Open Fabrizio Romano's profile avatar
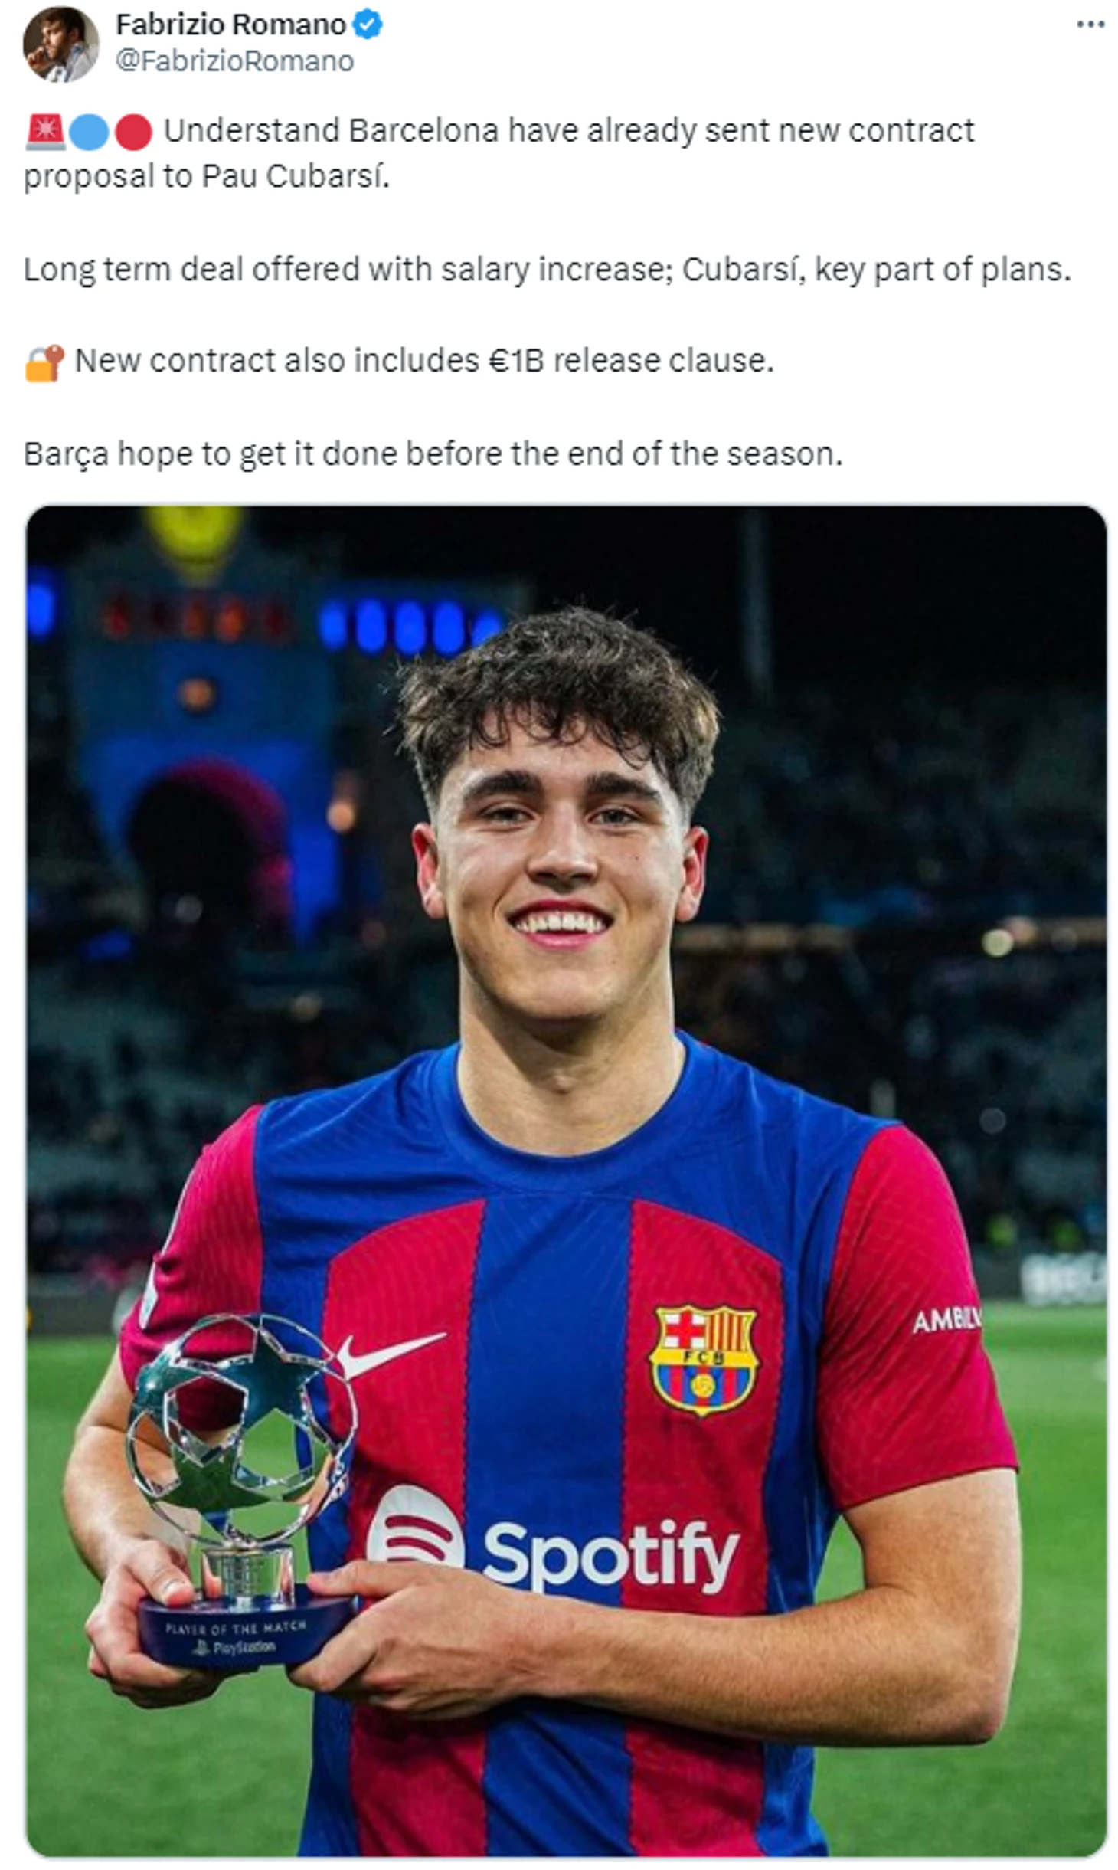Screen dimensions: 1118x1870 point(60,44)
